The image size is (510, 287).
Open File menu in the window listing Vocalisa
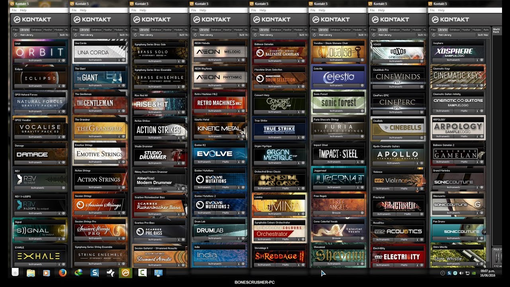(313, 10)
